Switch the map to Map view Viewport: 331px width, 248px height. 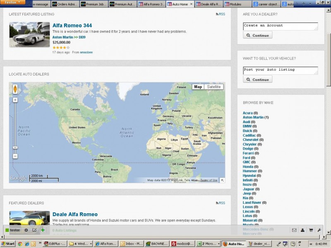pyautogui.click(x=198, y=87)
